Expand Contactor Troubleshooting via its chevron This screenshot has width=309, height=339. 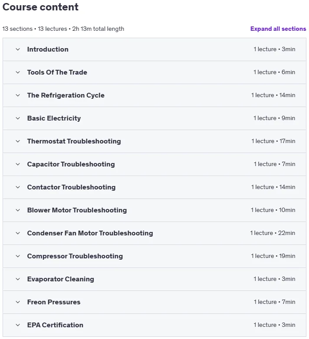pos(18,187)
